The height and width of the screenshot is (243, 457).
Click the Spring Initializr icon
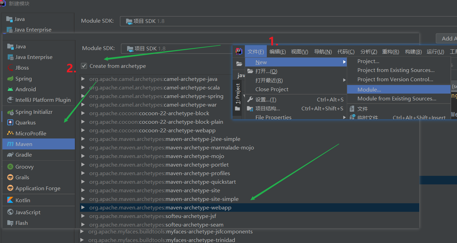click(10, 112)
